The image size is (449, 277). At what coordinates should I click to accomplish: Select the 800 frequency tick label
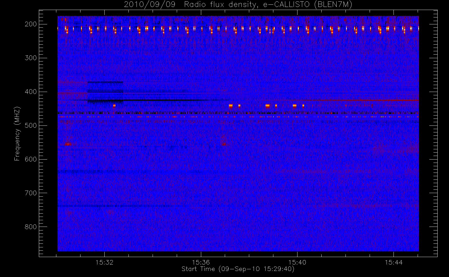tap(31, 227)
